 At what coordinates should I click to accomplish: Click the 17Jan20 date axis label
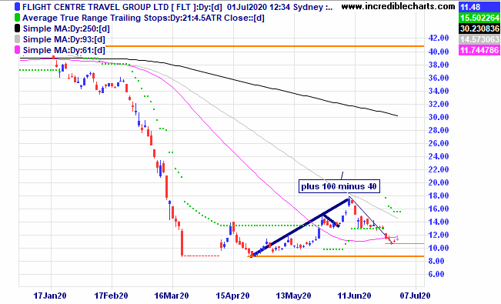click(x=50, y=296)
